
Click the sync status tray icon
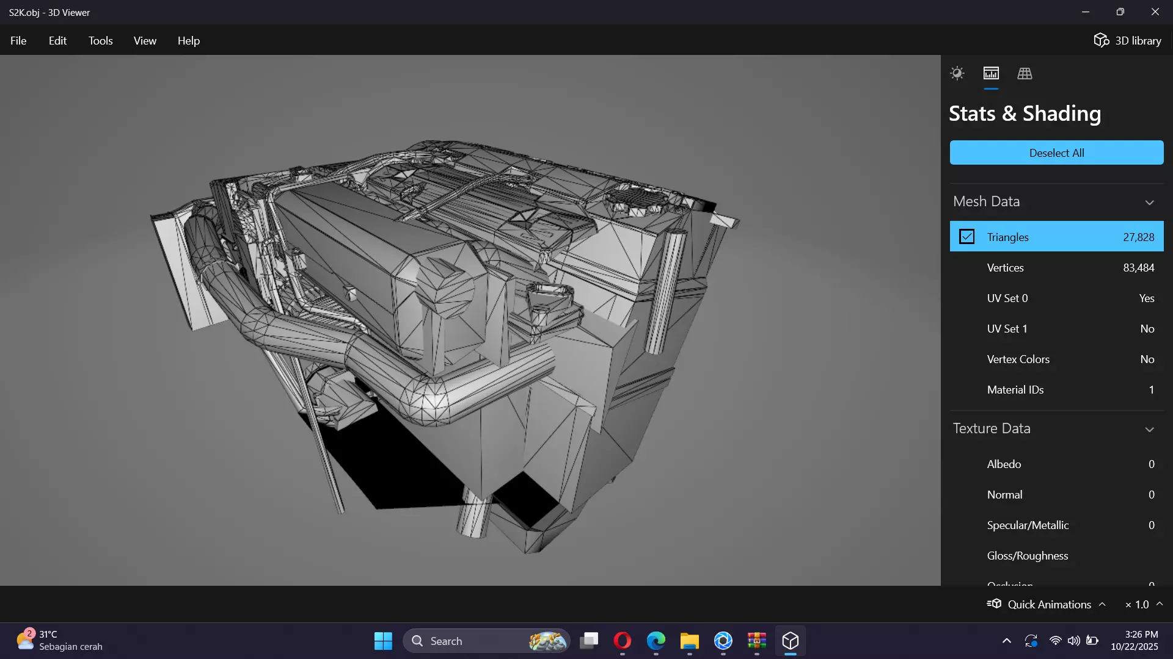tap(1031, 641)
